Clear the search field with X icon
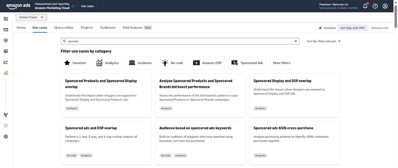 [x=296, y=41]
